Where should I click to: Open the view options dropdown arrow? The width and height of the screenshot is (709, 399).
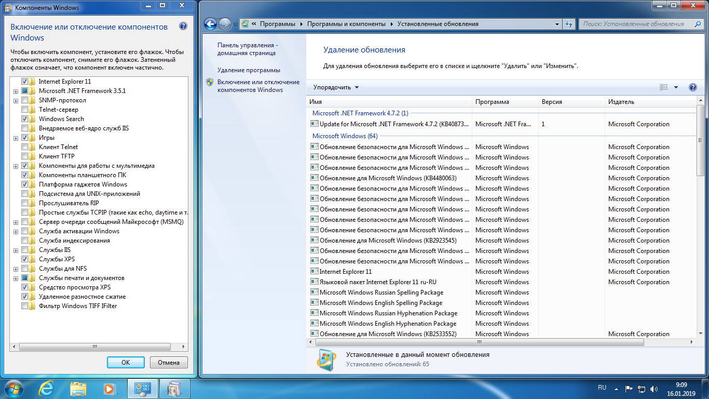click(676, 87)
